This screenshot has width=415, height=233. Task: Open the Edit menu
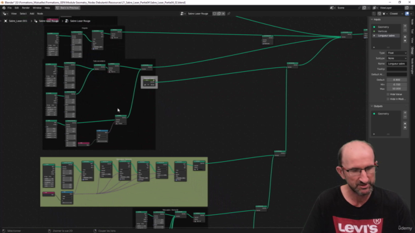17,8
